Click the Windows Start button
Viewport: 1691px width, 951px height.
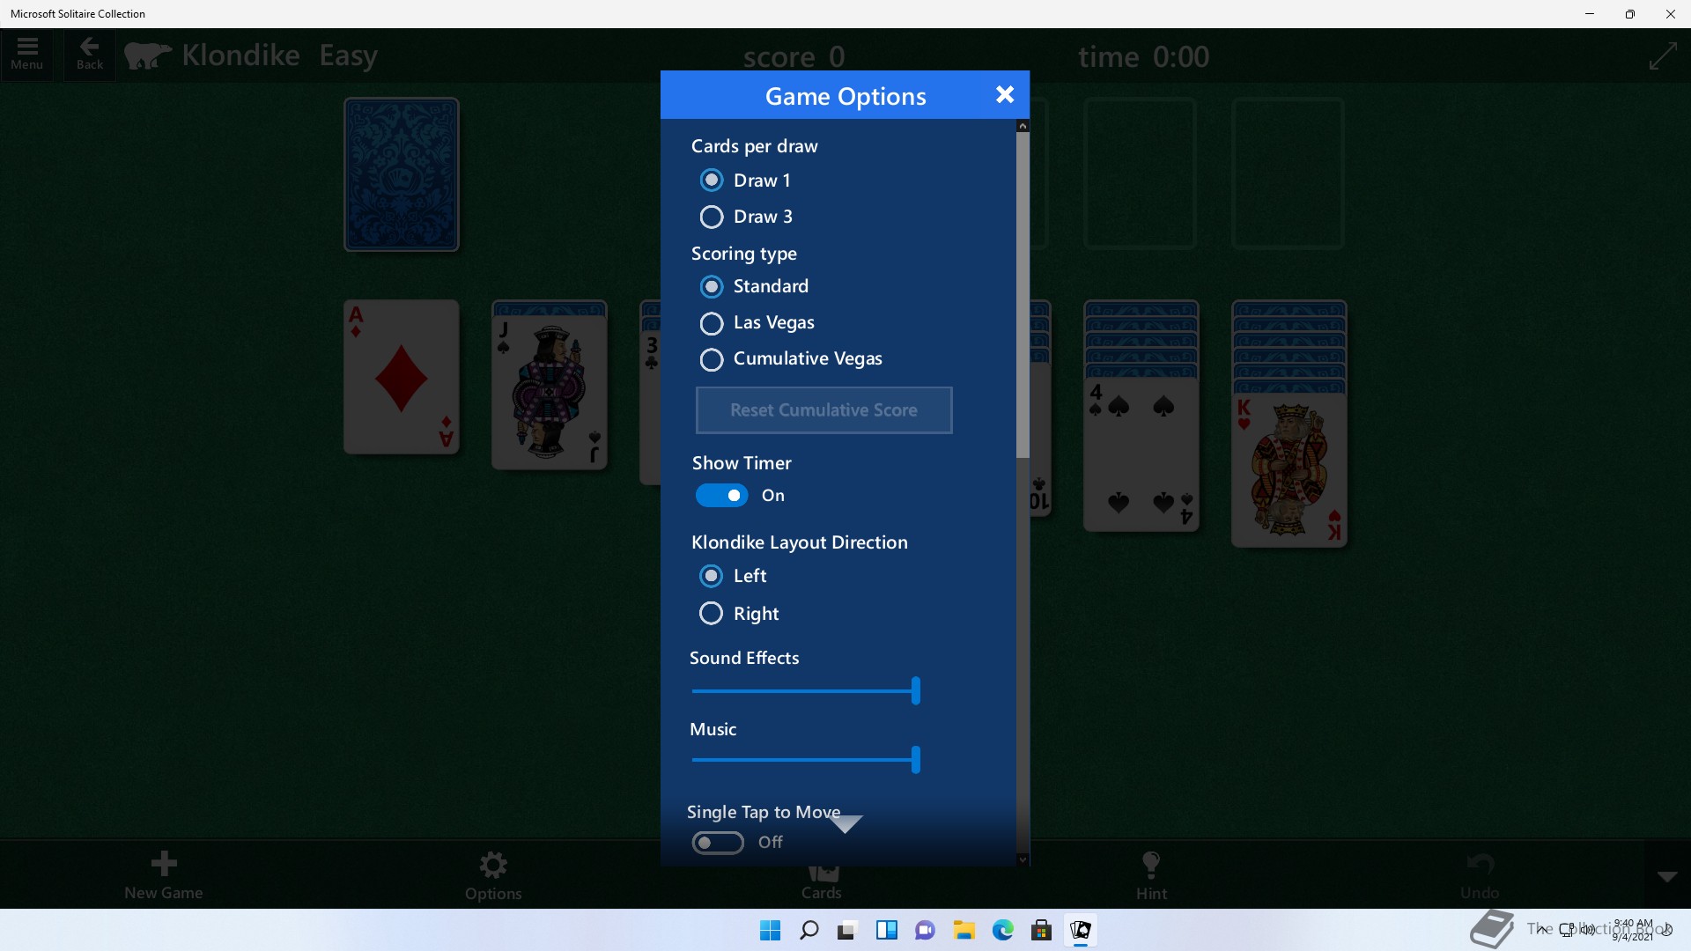(770, 930)
